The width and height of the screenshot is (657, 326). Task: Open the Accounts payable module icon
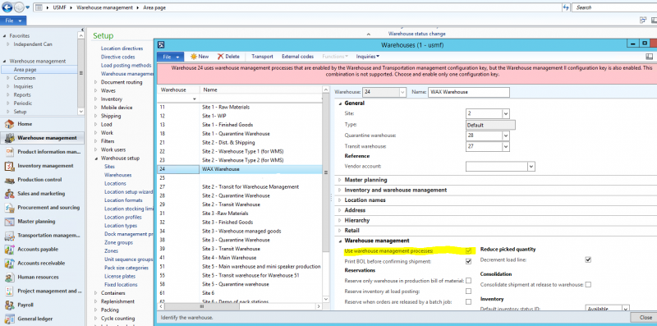pos(9,250)
